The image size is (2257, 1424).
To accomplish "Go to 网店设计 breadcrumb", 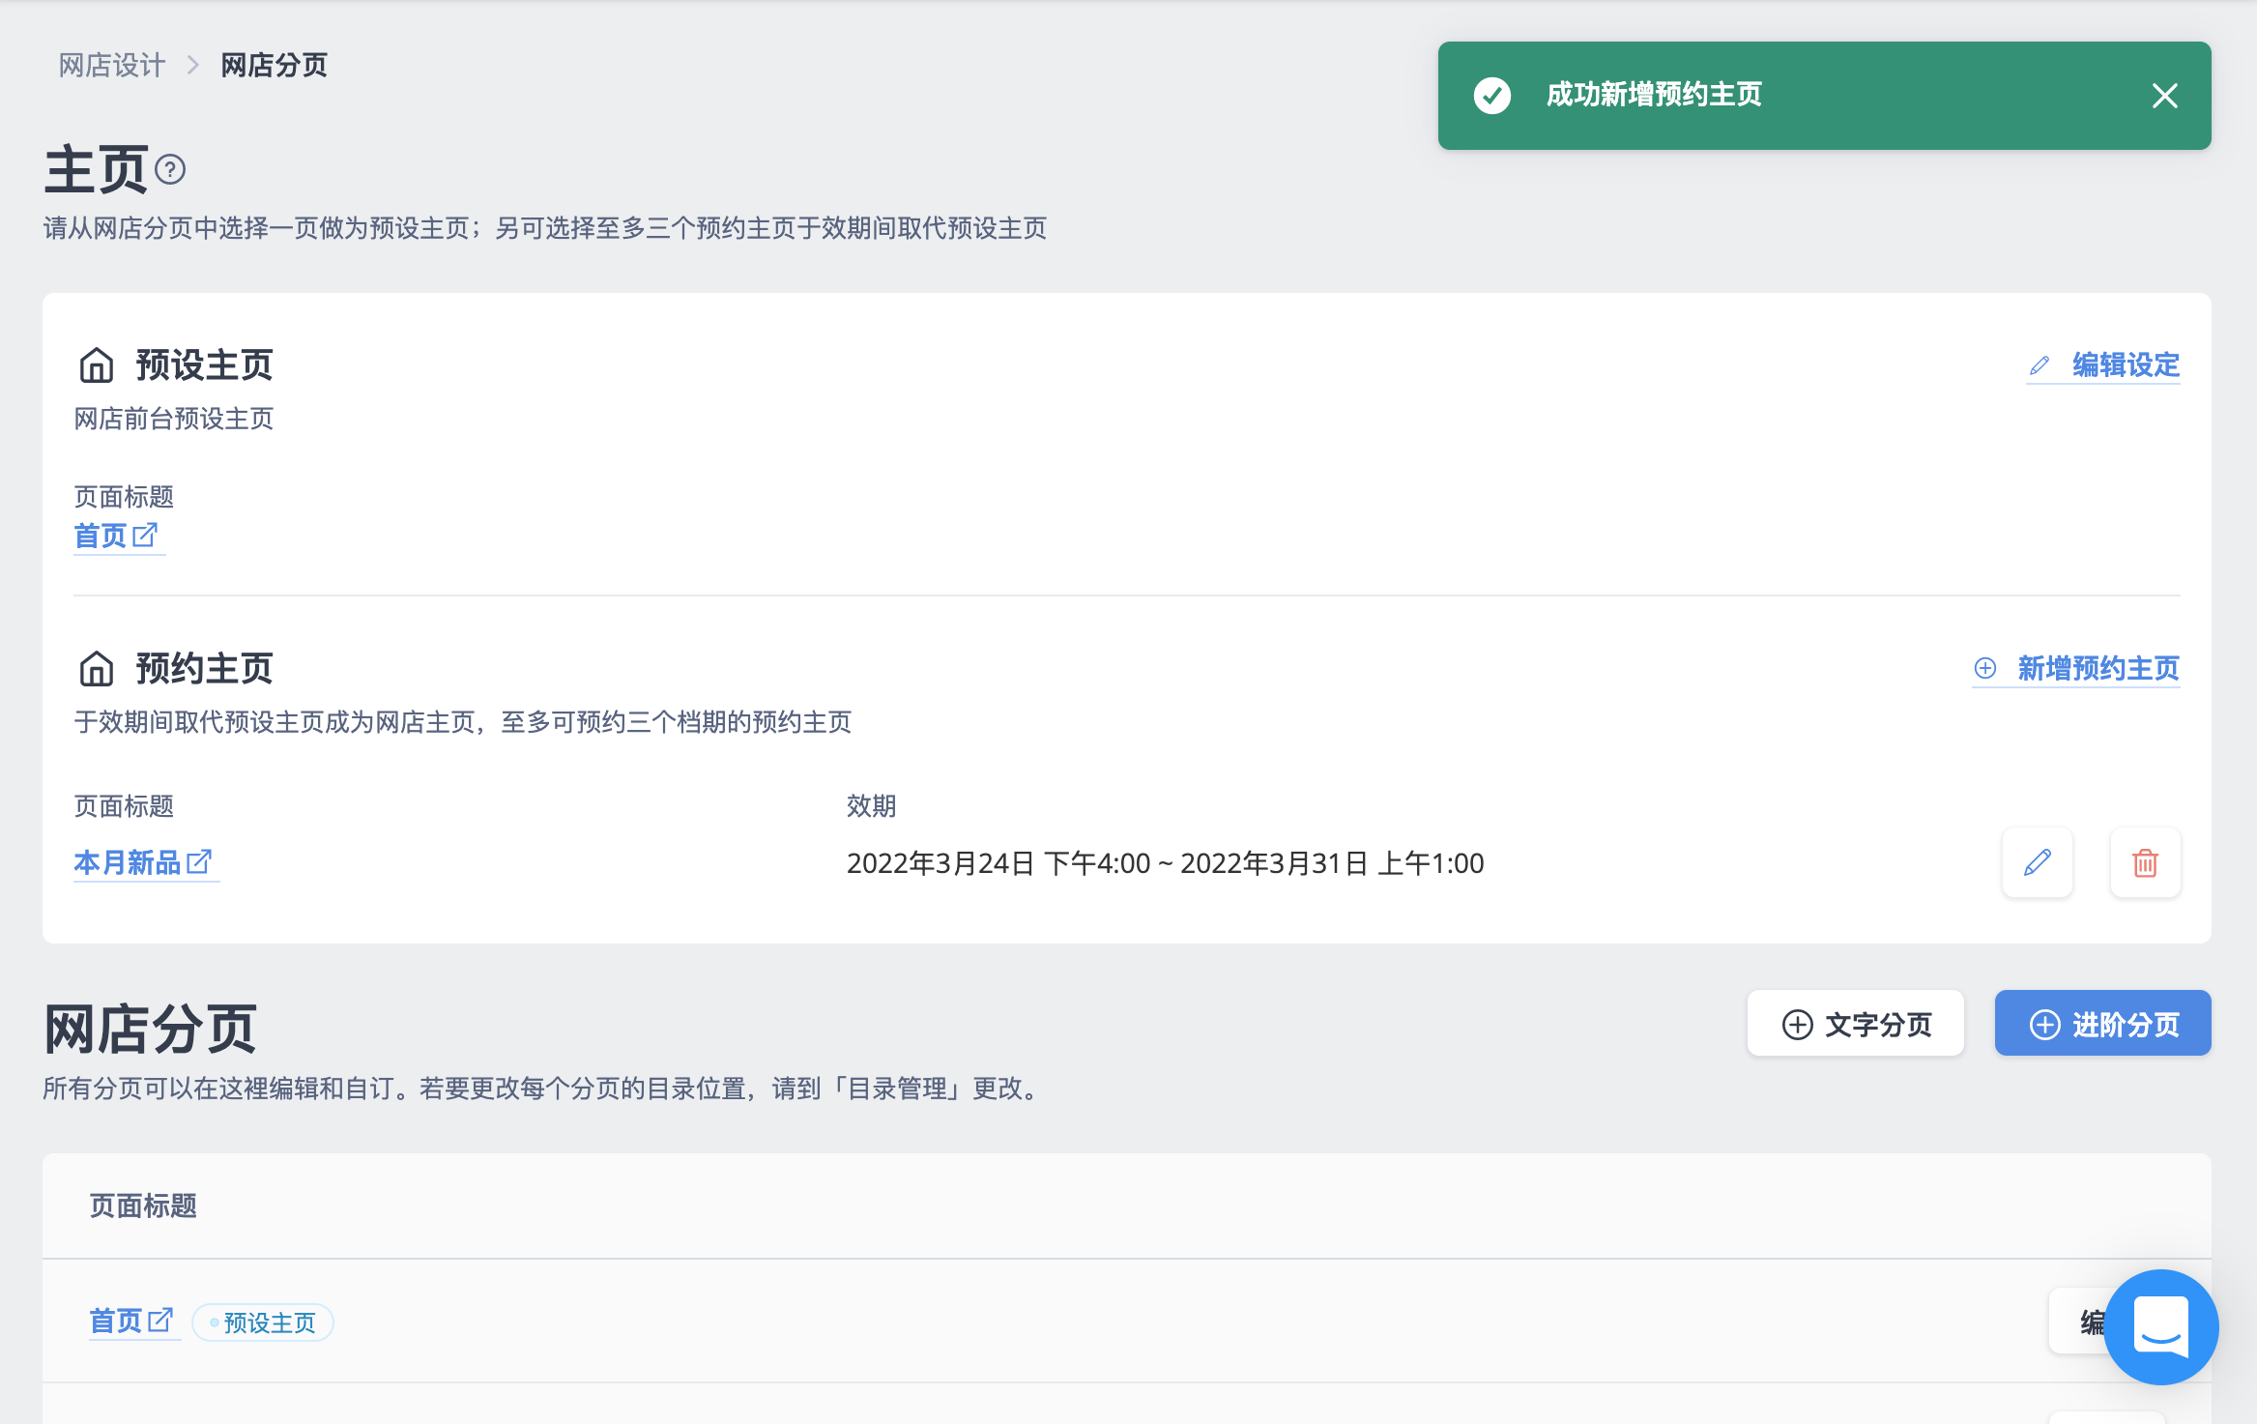I will pos(112,66).
